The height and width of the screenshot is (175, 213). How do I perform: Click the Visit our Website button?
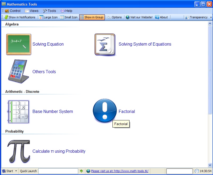(139, 17)
